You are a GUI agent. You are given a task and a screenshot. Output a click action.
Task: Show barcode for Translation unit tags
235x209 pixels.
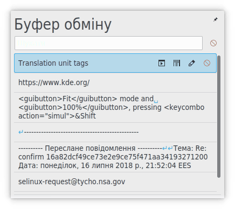point(177,63)
